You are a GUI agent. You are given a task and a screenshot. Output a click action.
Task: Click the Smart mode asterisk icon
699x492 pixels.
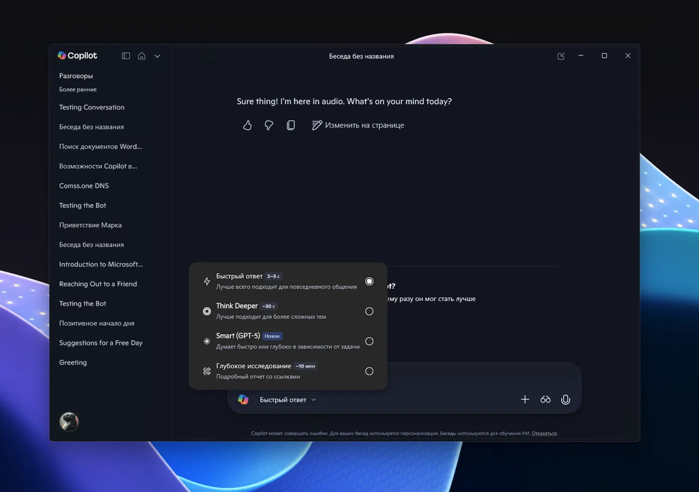[207, 341]
